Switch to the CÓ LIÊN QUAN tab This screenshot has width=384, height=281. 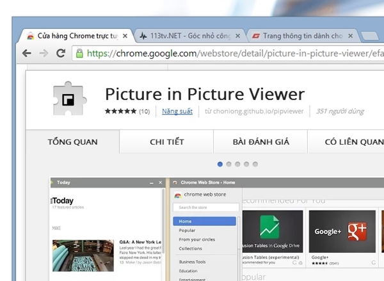[346, 141]
